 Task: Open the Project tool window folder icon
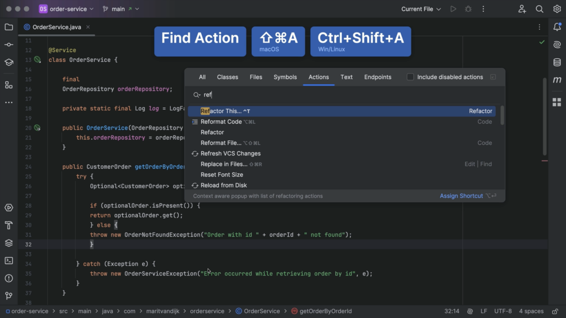tap(8, 27)
